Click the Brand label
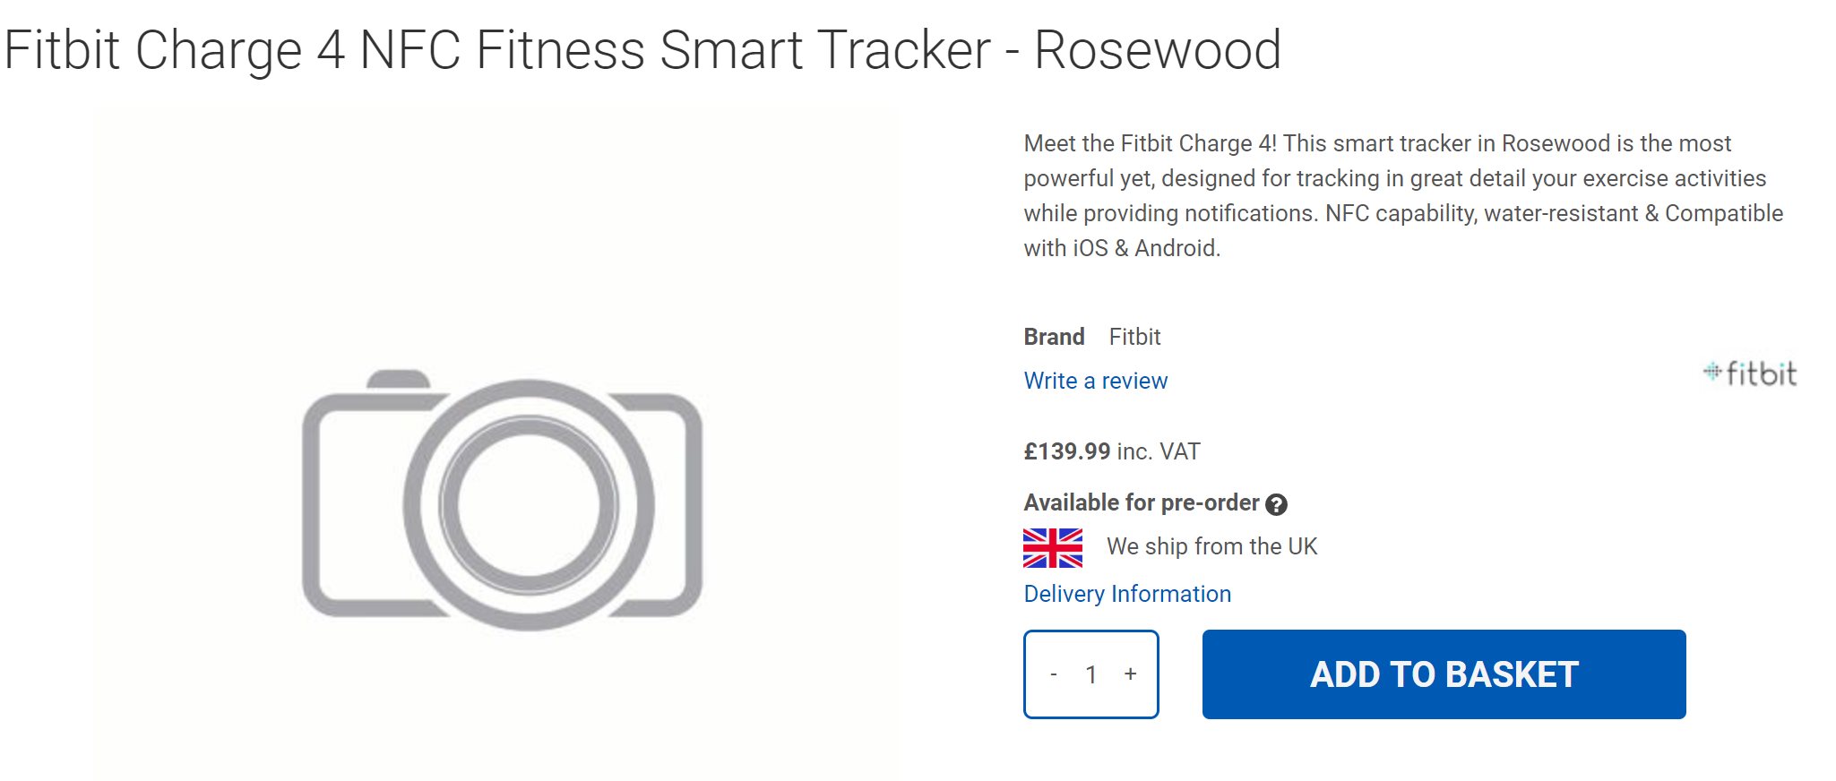This screenshot has height=781, width=1836. pos(1054,337)
